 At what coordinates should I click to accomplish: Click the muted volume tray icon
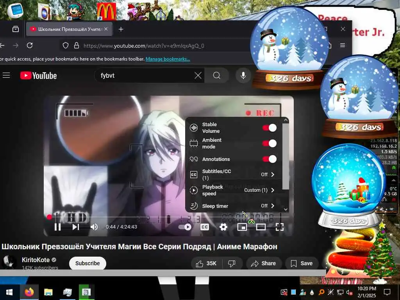[x=349, y=292]
